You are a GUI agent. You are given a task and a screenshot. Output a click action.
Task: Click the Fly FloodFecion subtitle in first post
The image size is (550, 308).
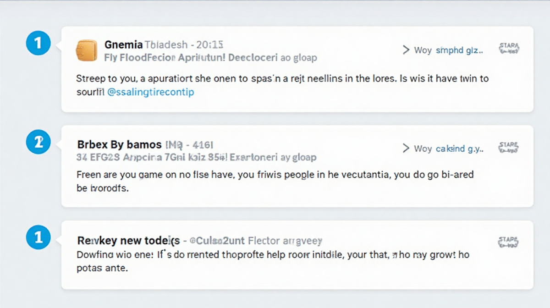pyautogui.click(x=140, y=58)
